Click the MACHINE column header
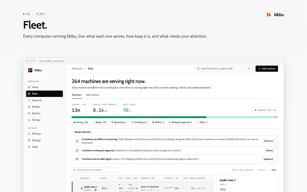 (x=84, y=178)
